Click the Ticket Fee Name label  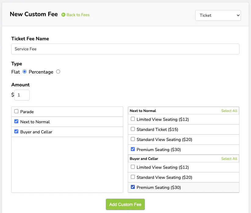(30, 38)
